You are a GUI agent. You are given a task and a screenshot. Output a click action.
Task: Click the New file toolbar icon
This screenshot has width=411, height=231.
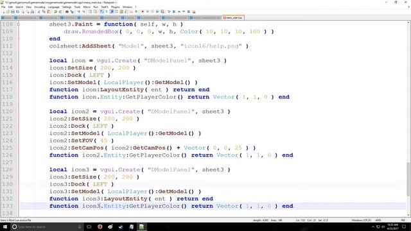(3, 12)
